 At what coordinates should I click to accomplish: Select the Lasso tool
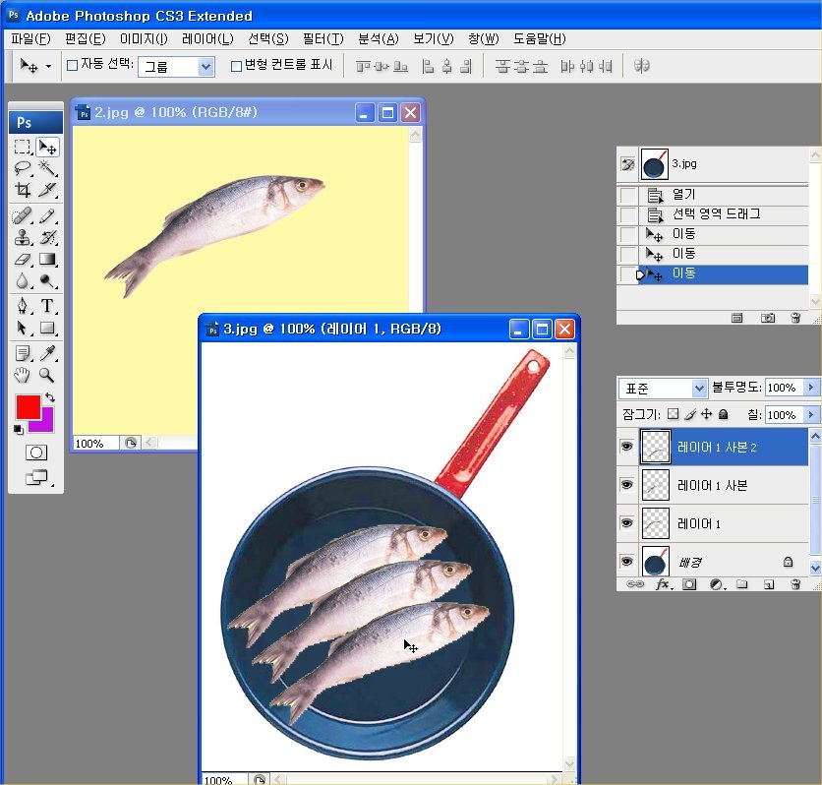(23, 168)
